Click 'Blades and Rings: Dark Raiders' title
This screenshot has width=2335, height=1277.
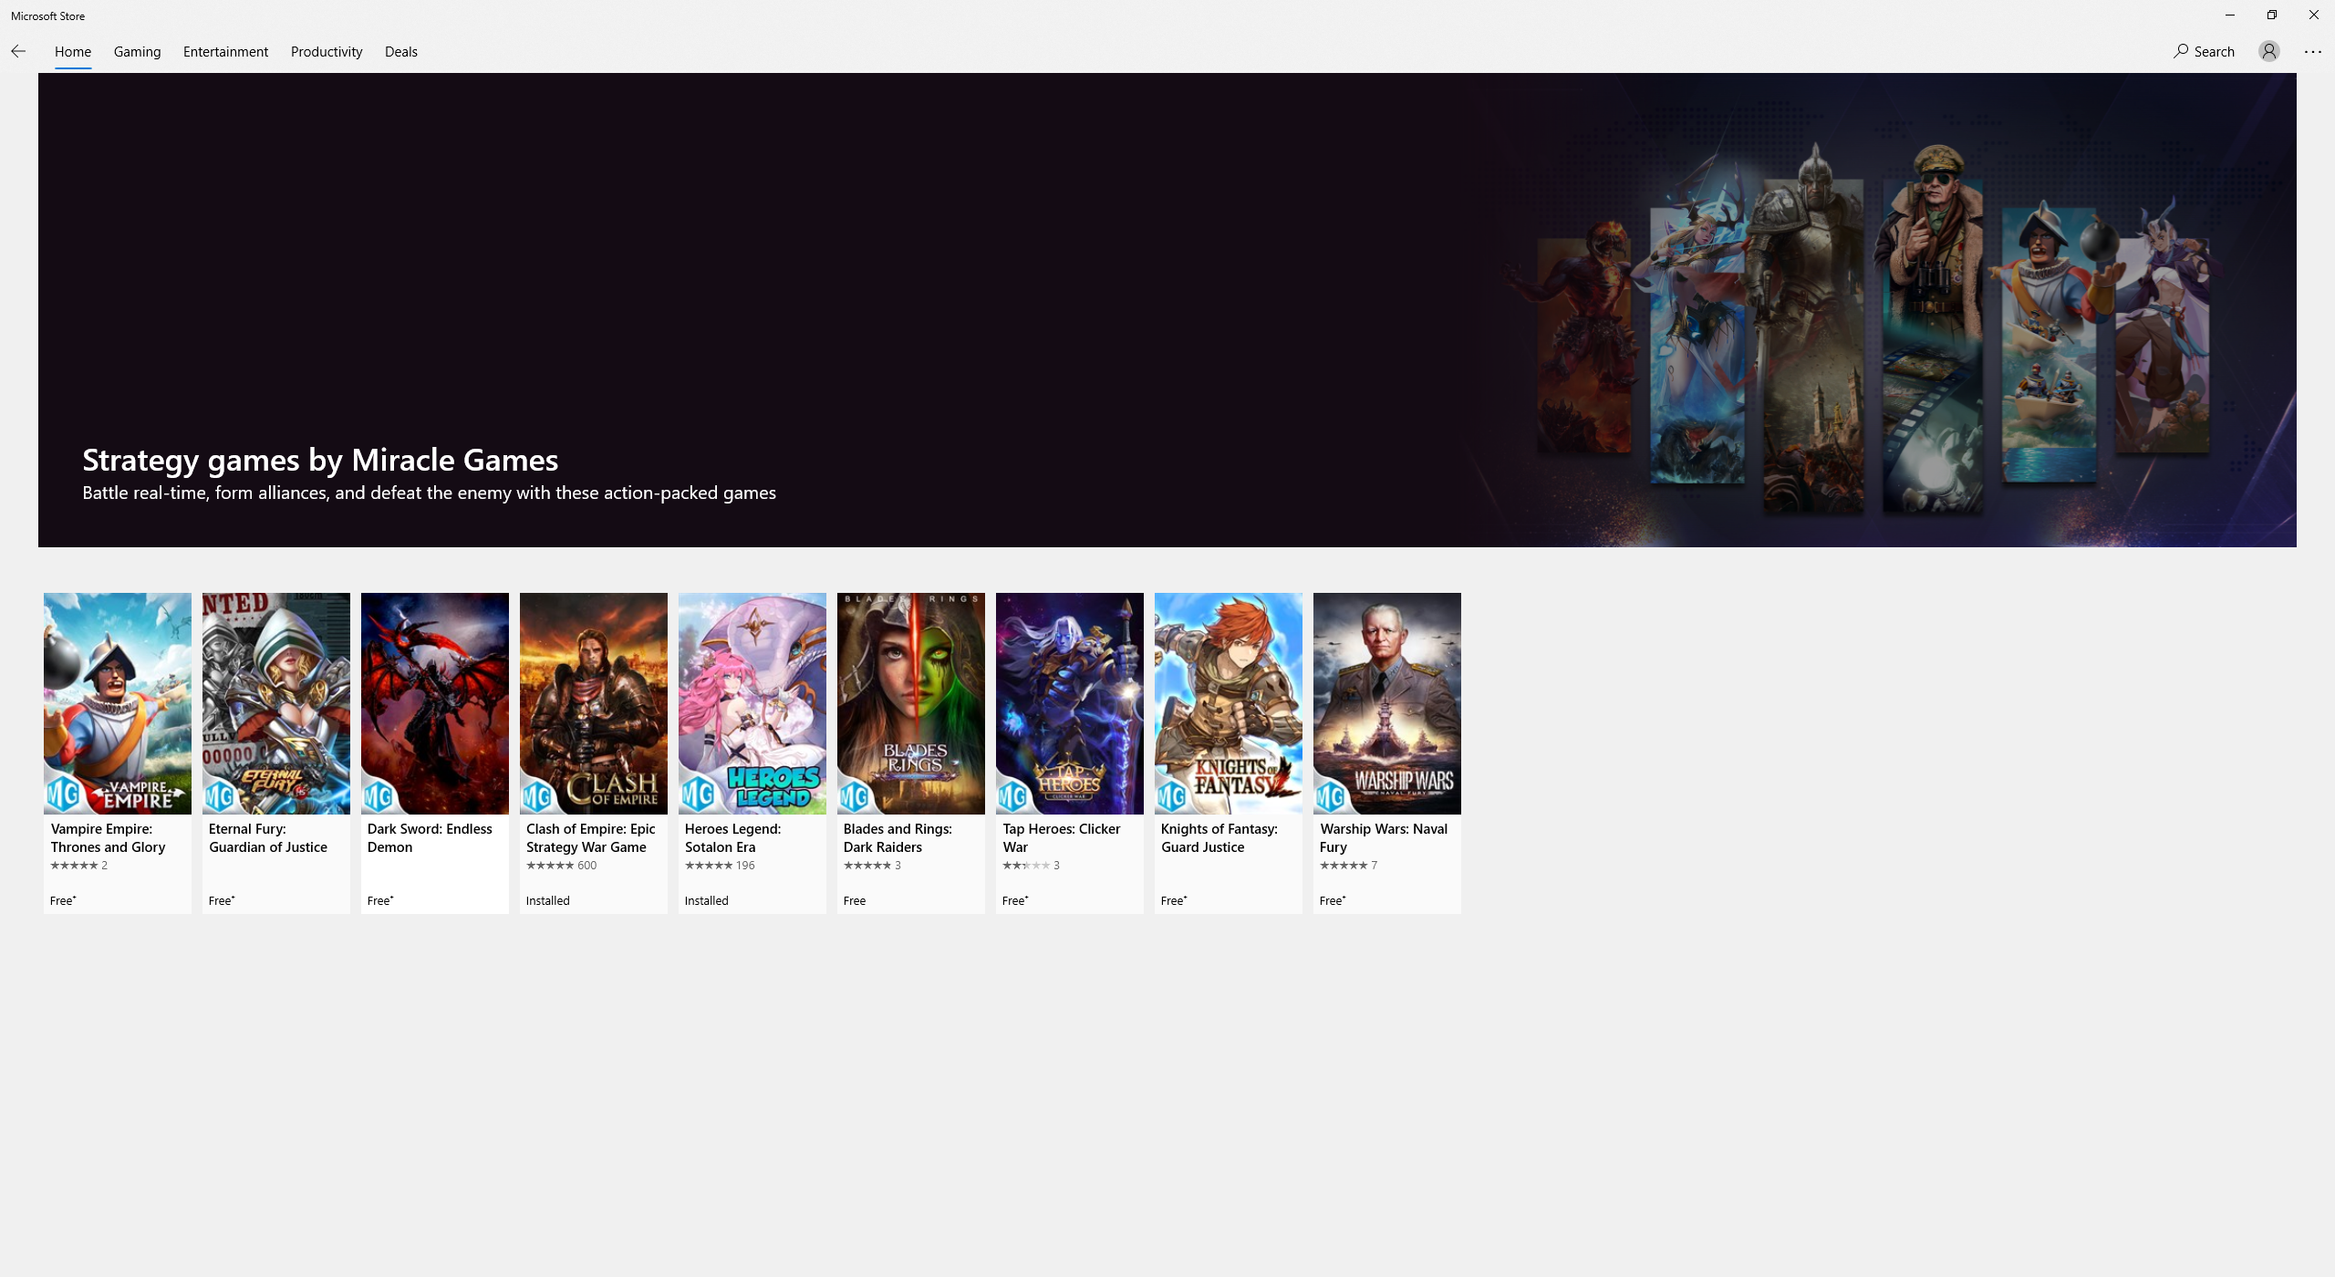898,837
